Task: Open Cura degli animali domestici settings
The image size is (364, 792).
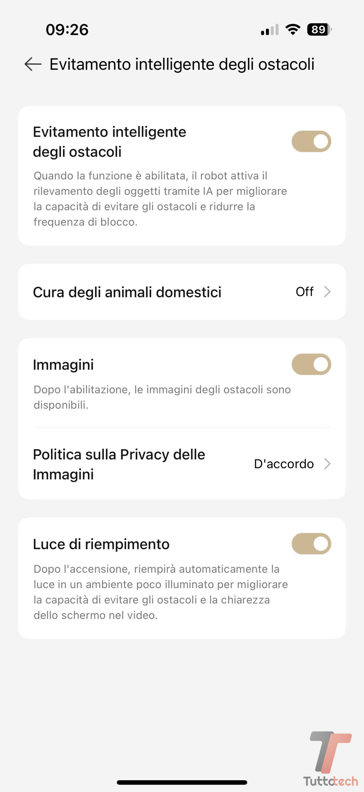Action: click(127, 292)
